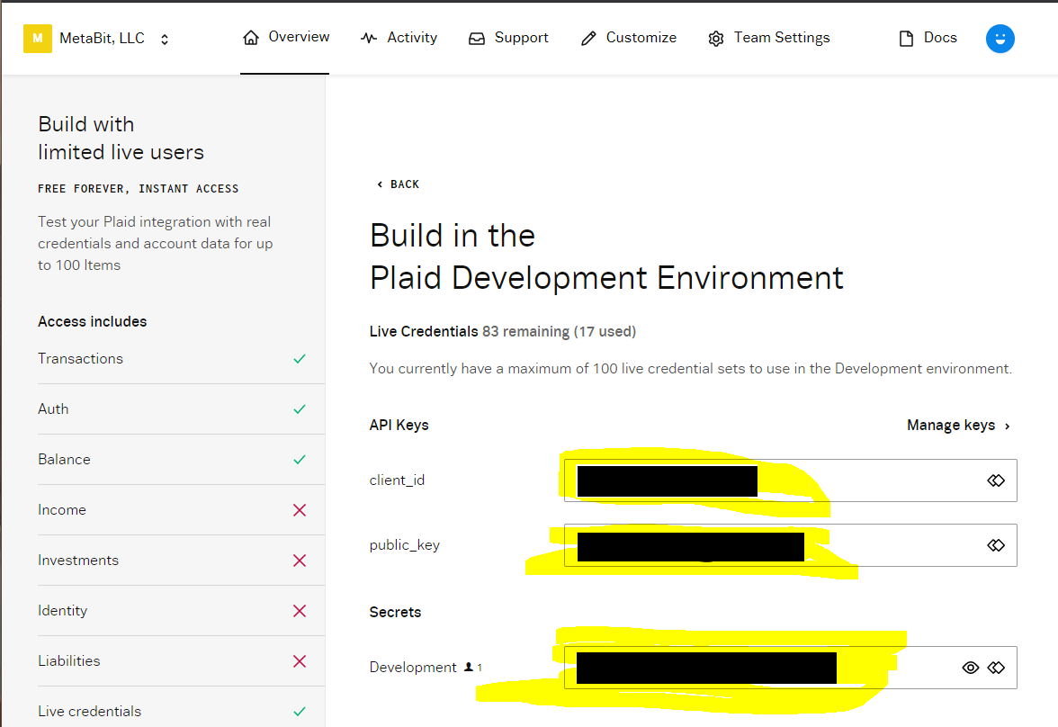This screenshot has width=1058, height=727.
Task: Click the FREE FOREVER, INSTANT ACCESS label
Action: (139, 189)
